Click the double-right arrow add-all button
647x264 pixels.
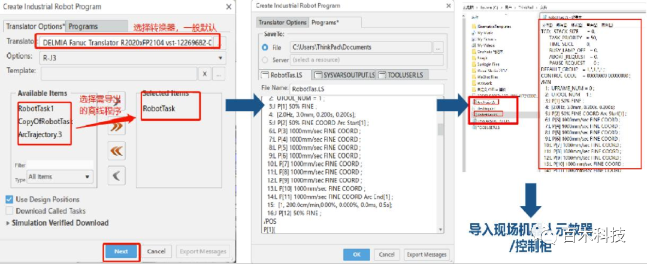pyautogui.click(x=116, y=128)
